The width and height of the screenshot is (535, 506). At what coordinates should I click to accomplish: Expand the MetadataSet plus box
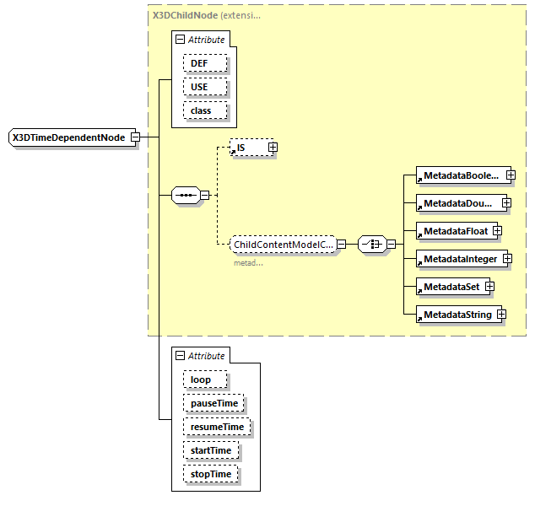pyautogui.click(x=489, y=287)
